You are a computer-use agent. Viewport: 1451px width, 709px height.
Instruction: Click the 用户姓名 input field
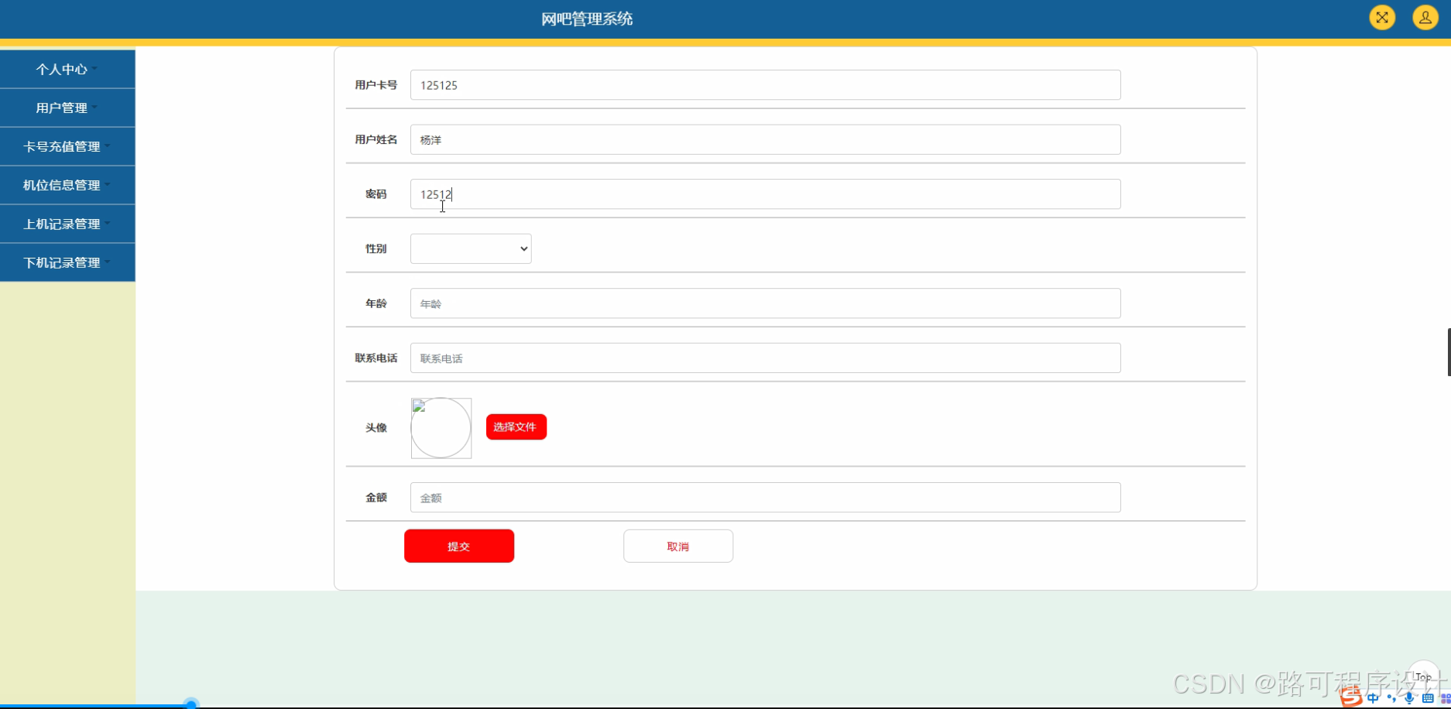765,139
